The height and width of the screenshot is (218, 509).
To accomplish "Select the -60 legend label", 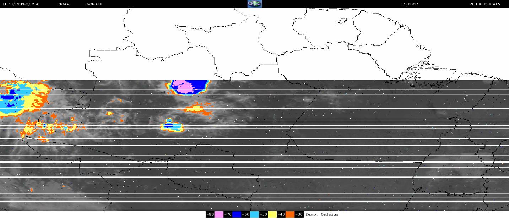I will [x=246, y=214].
